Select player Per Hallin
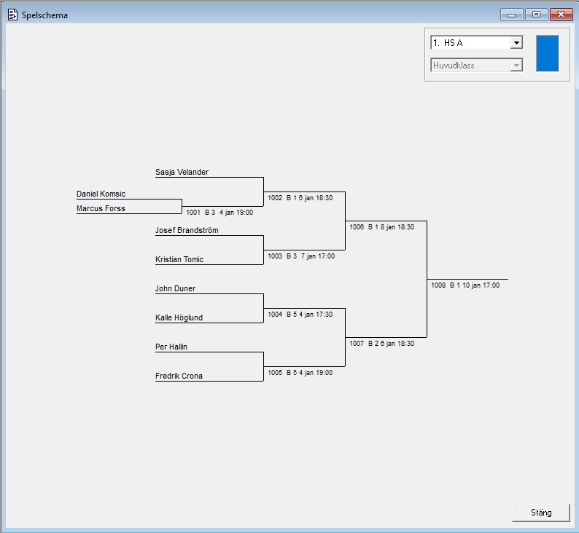This screenshot has width=579, height=533. tap(171, 347)
